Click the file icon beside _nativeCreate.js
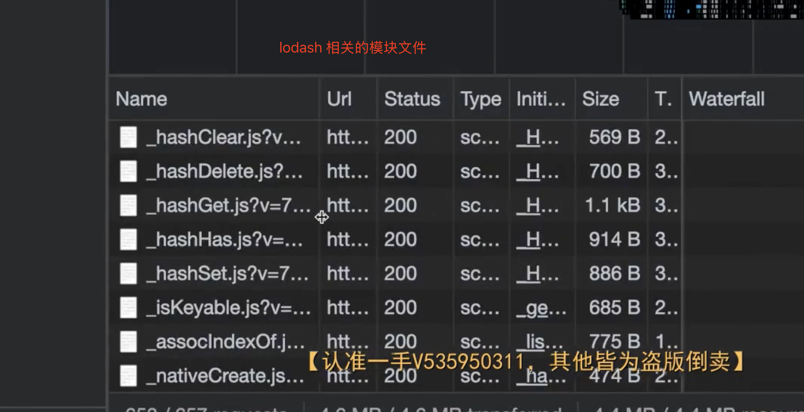This screenshot has width=804, height=412. click(x=128, y=376)
